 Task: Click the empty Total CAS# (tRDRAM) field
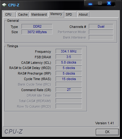69,101
